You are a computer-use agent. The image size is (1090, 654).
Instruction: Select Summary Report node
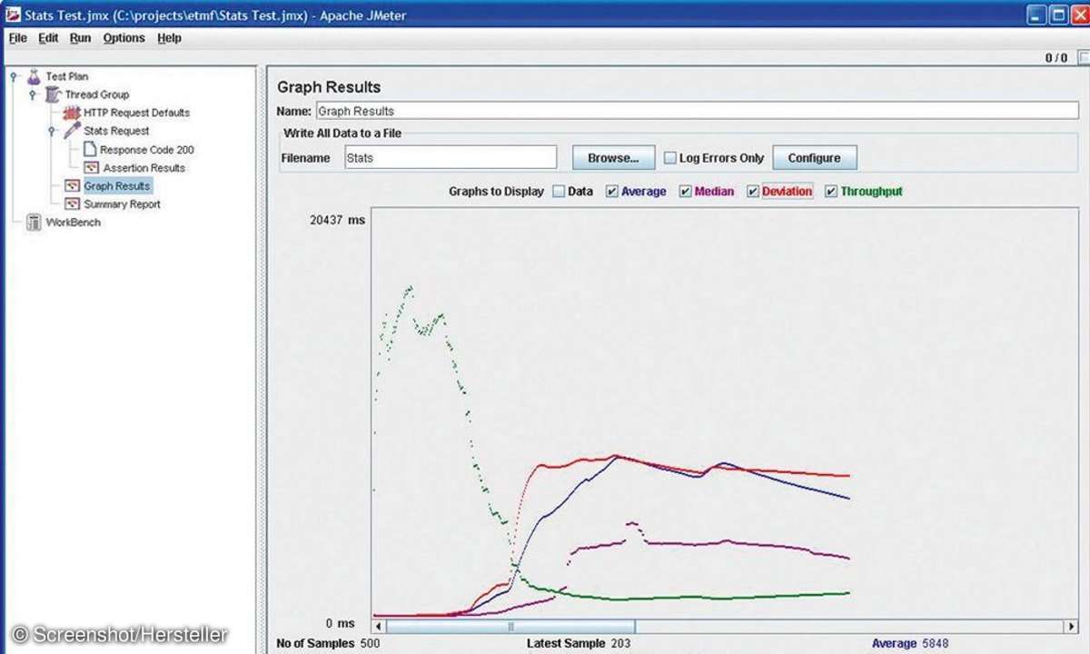pyautogui.click(x=122, y=204)
